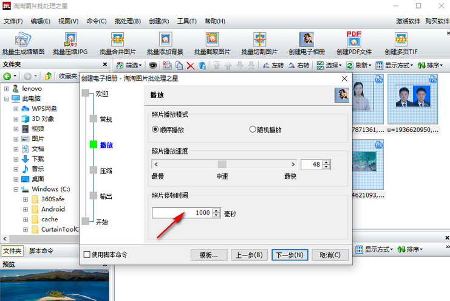This screenshot has width=450, height=301.
Task: Click the 创建PDF文件 icon
Action: pos(354,40)
